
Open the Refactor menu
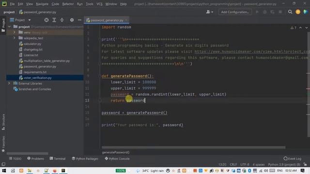click(68, 4)
